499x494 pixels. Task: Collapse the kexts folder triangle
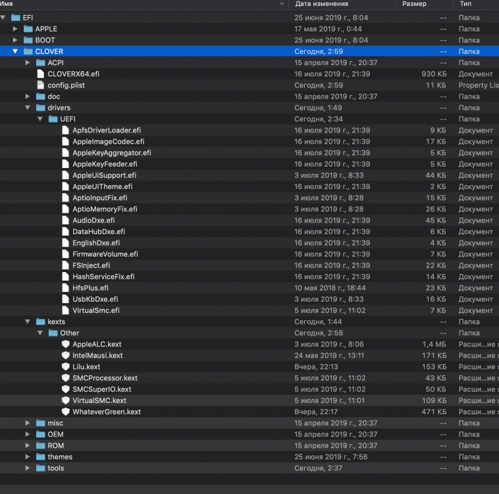(28, 321)
